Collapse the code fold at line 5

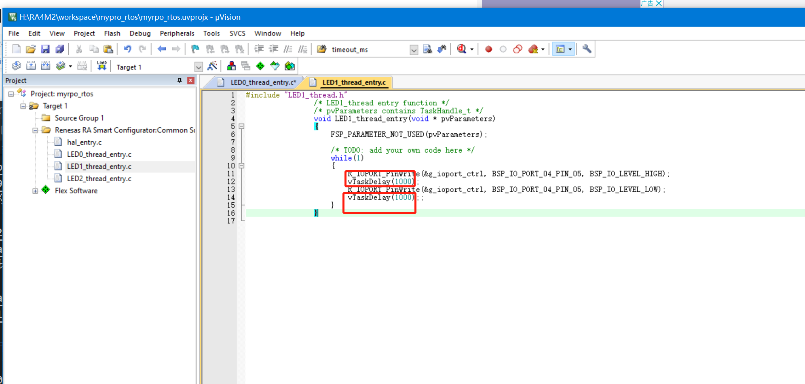[x=241, y=126]
